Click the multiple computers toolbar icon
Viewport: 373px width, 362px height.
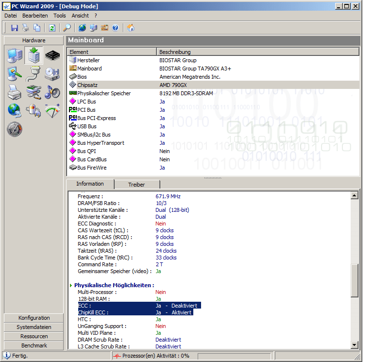pos(93,28)
